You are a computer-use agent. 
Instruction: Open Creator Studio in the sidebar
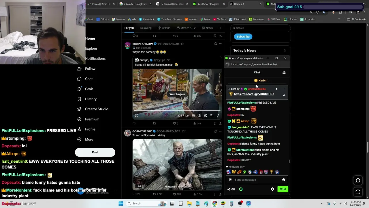click(x=93, y=109)
